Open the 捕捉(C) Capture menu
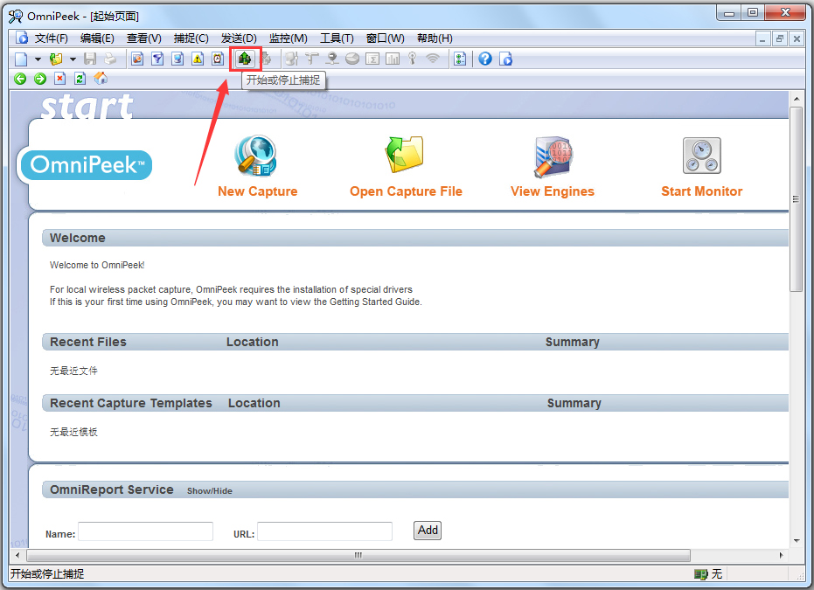814x590 pixels. (x=191, y=38)
